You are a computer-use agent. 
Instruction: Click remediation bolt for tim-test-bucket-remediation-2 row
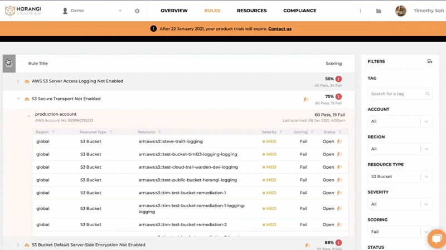tap(340, 224)
